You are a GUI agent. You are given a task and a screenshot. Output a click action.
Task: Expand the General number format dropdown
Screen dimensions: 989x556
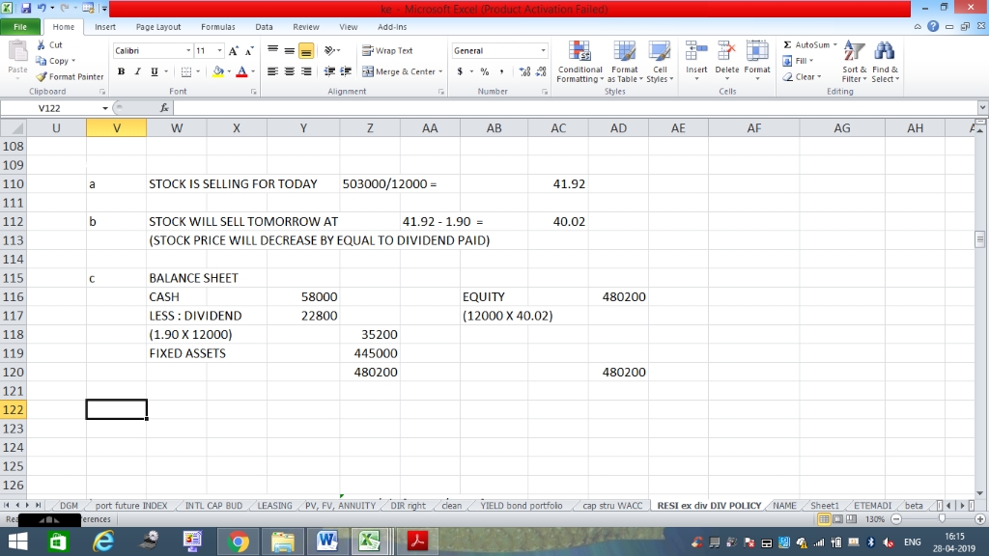click(543, 50)
